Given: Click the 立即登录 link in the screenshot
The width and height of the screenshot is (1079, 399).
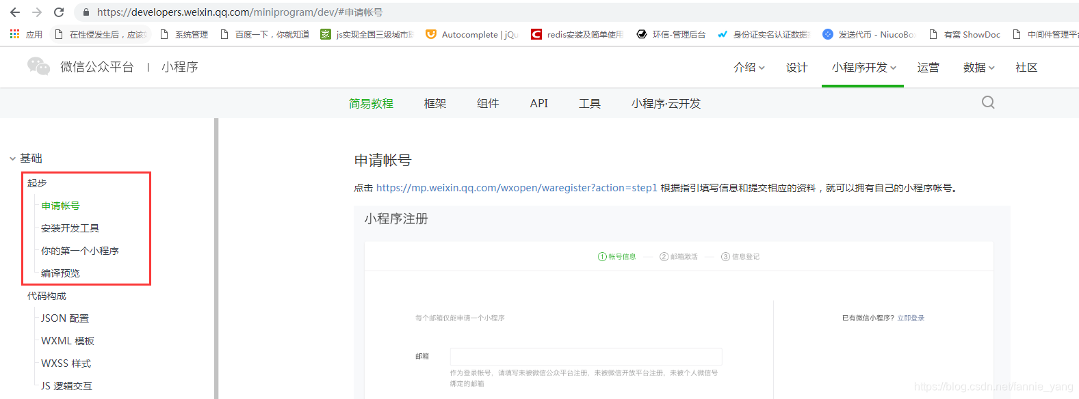Looking at the screenshot, I should point(911,318).
